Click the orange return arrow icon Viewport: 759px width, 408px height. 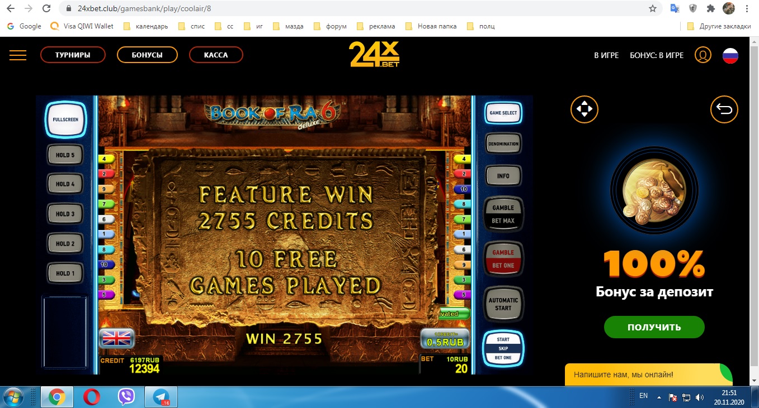(x=724, y=109)
